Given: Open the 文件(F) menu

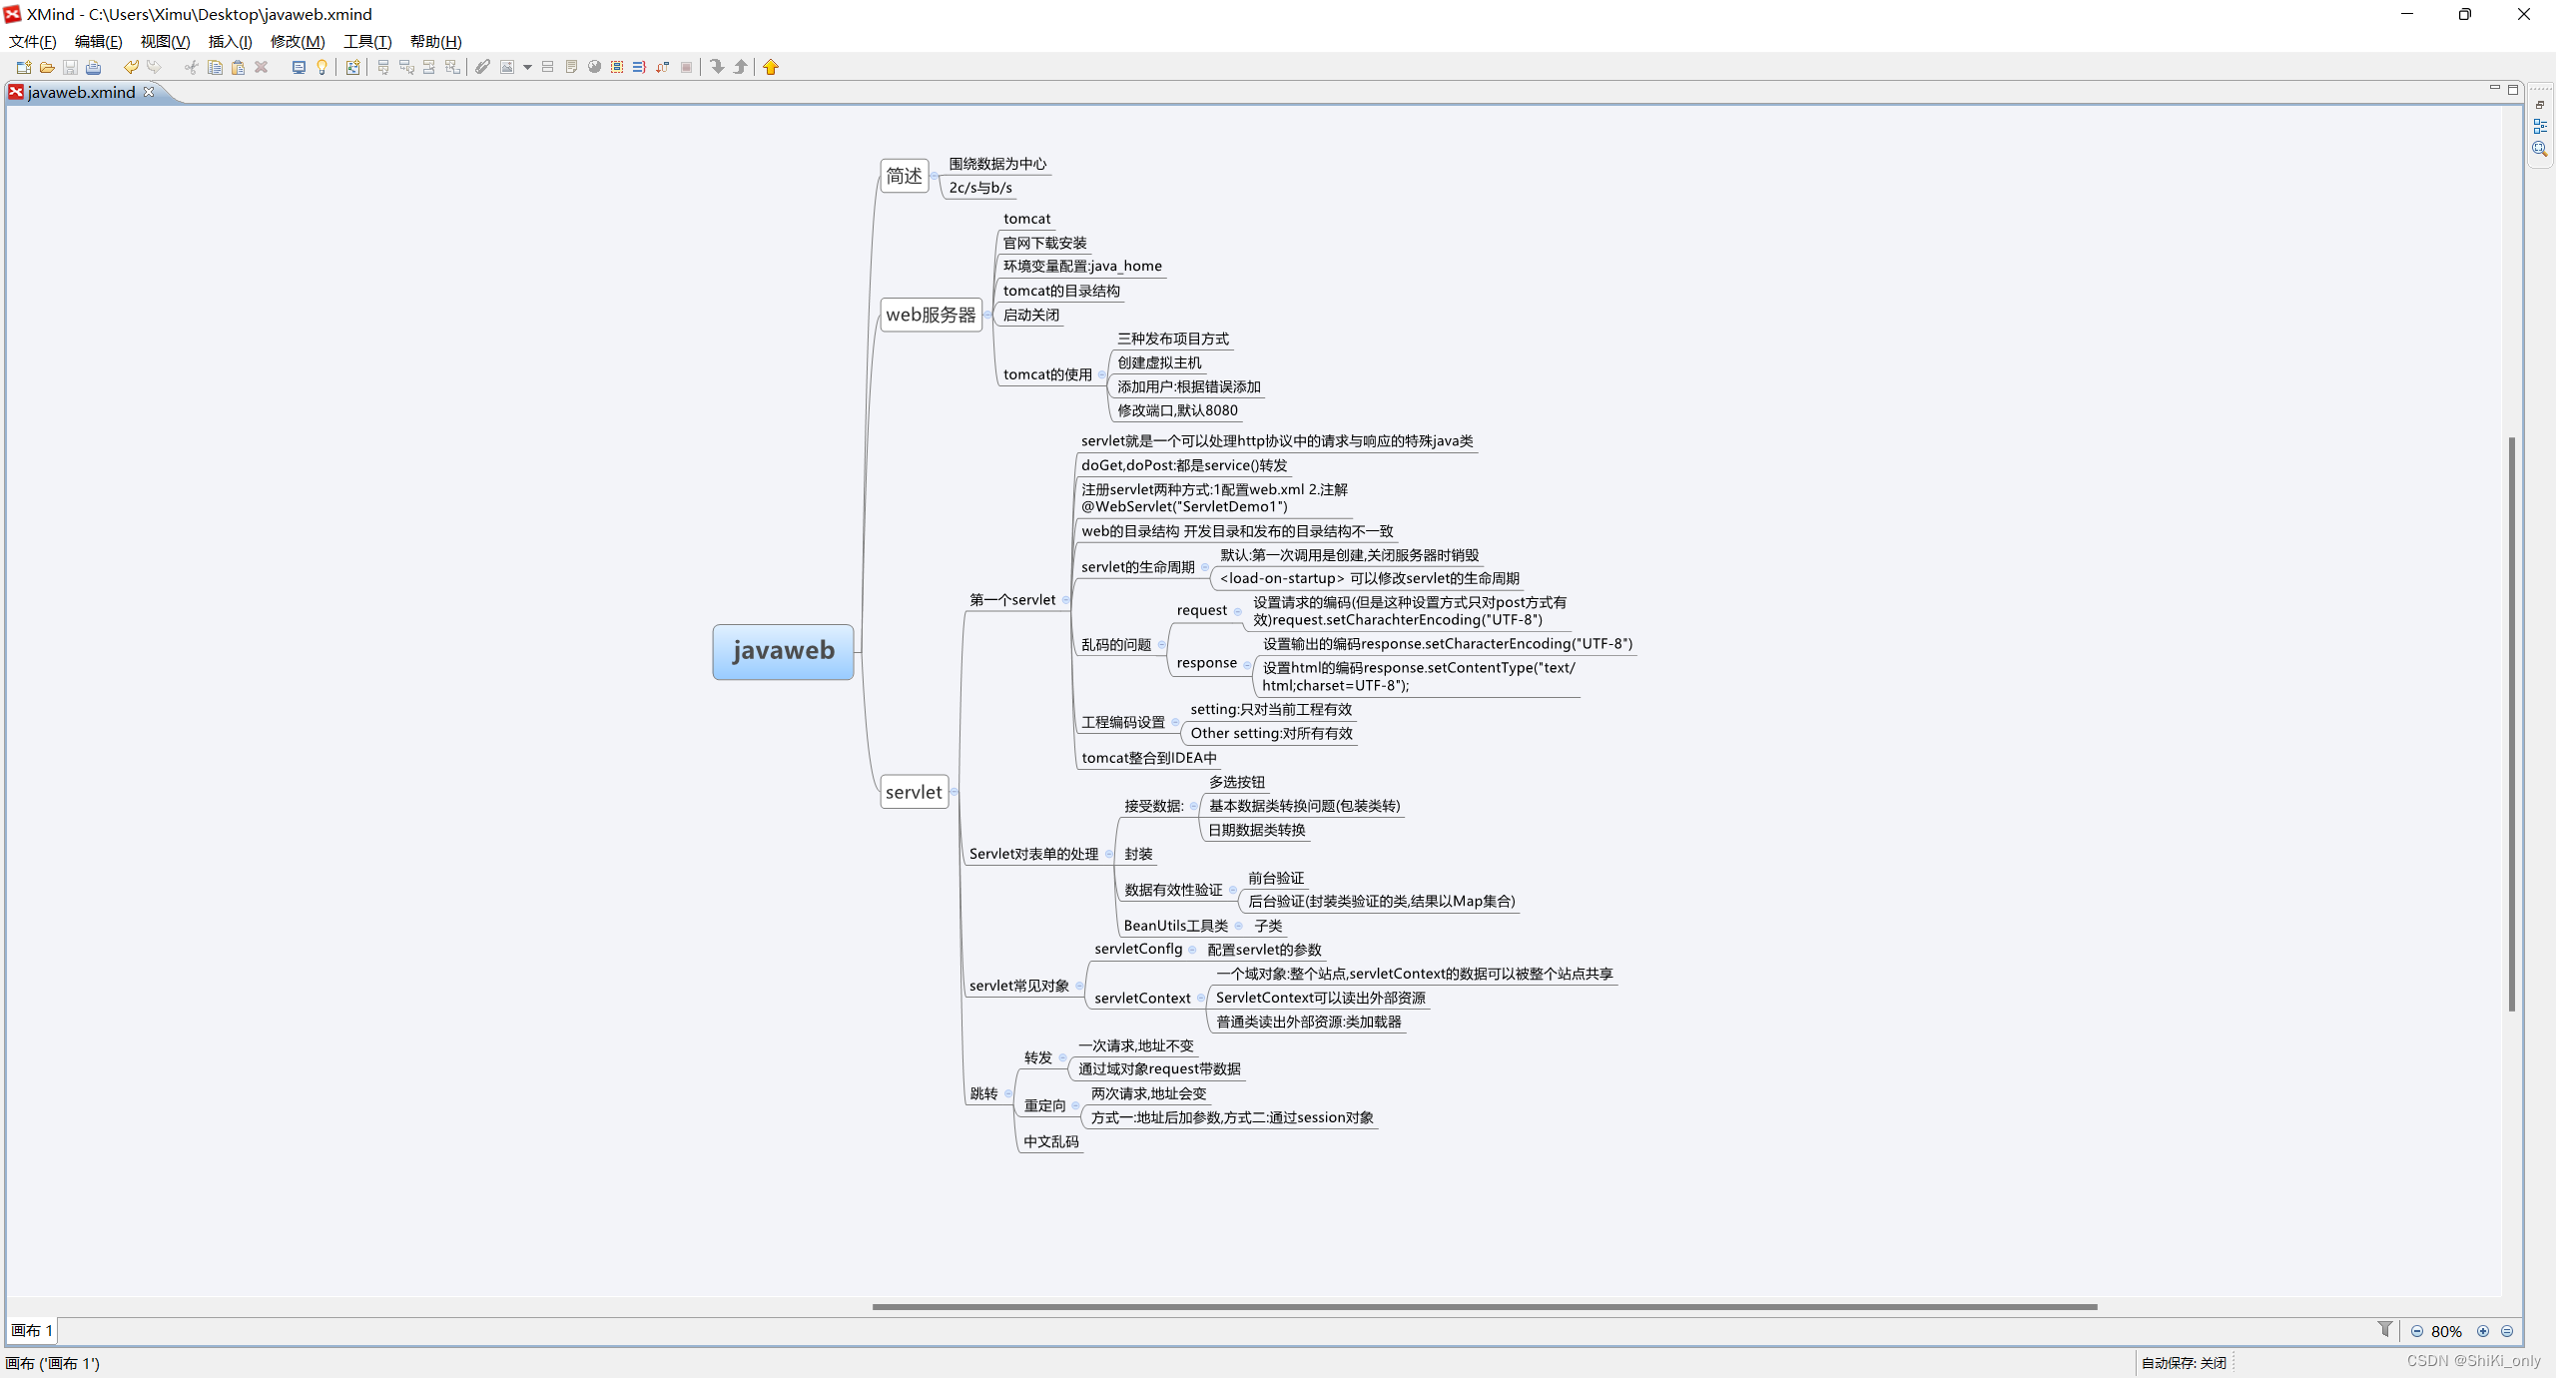Looking at the screenshot, I should (32, 41).
